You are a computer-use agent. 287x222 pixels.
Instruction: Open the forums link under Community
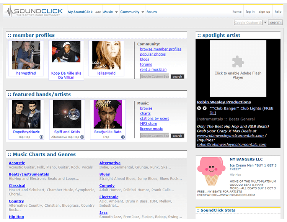146,64
